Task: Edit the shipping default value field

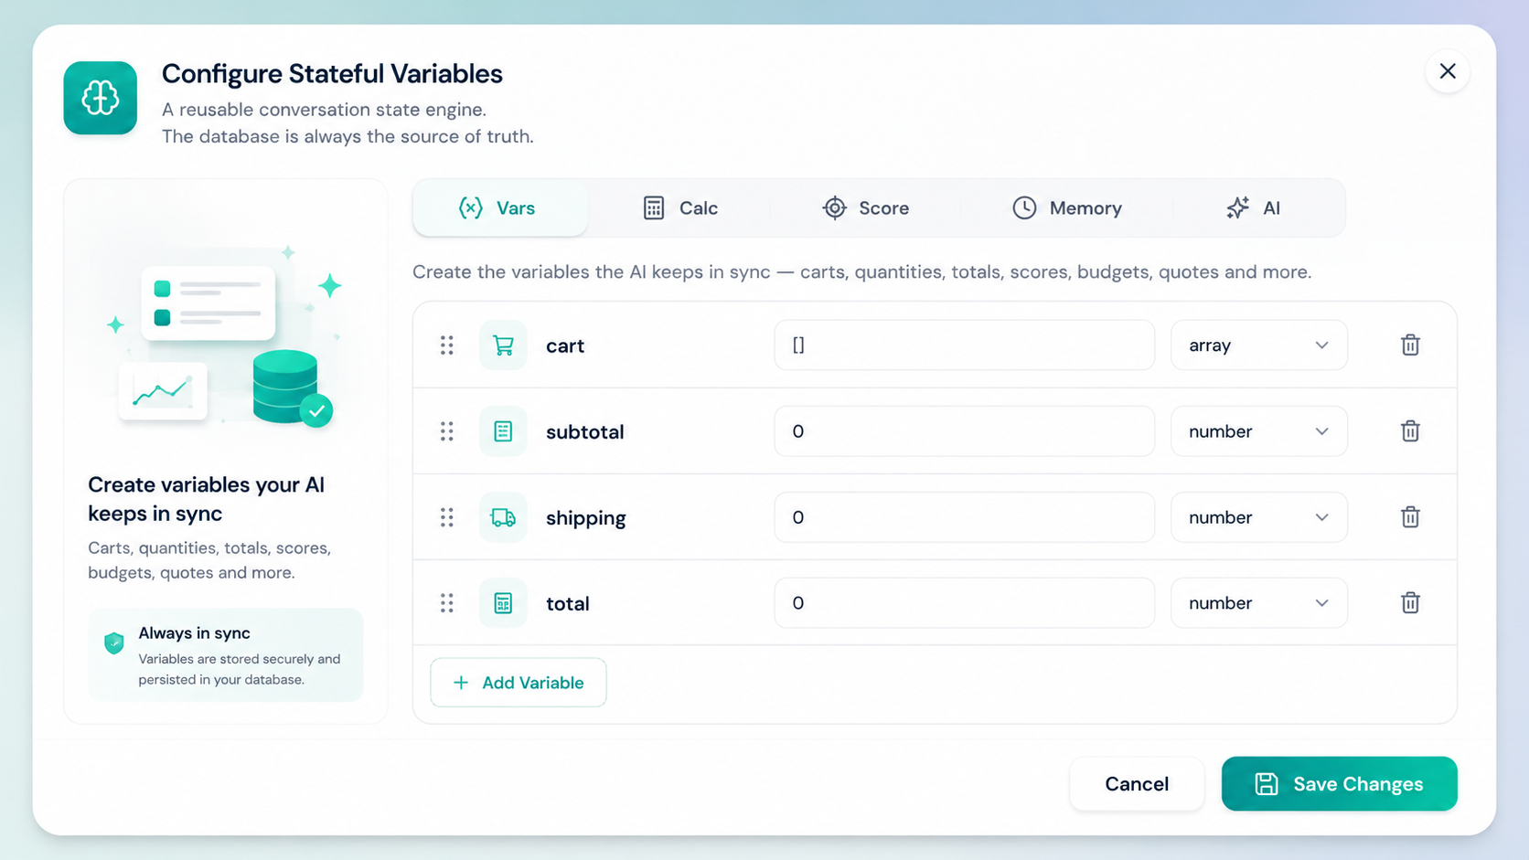Action: pyautogui.click(x=964, y=517)
